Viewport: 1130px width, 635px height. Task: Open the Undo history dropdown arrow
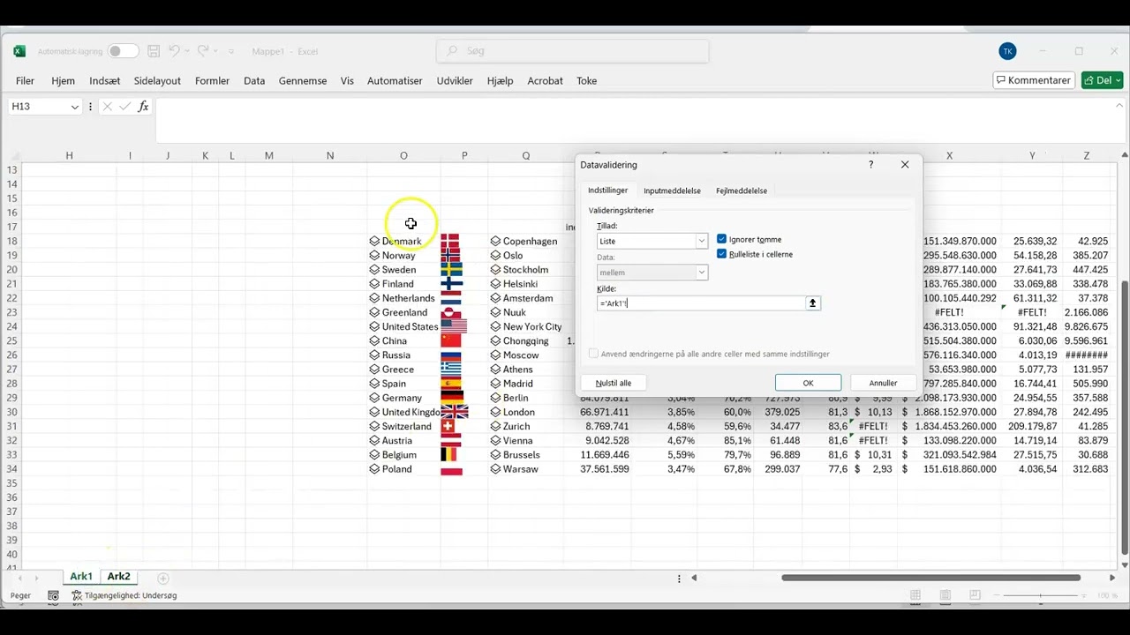[x=187, y=51]
